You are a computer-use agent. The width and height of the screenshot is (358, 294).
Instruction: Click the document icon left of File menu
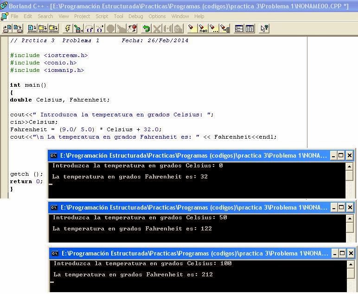click(x=4, y=16)
